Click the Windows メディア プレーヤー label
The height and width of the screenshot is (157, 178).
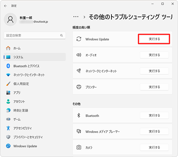[103, 132]
